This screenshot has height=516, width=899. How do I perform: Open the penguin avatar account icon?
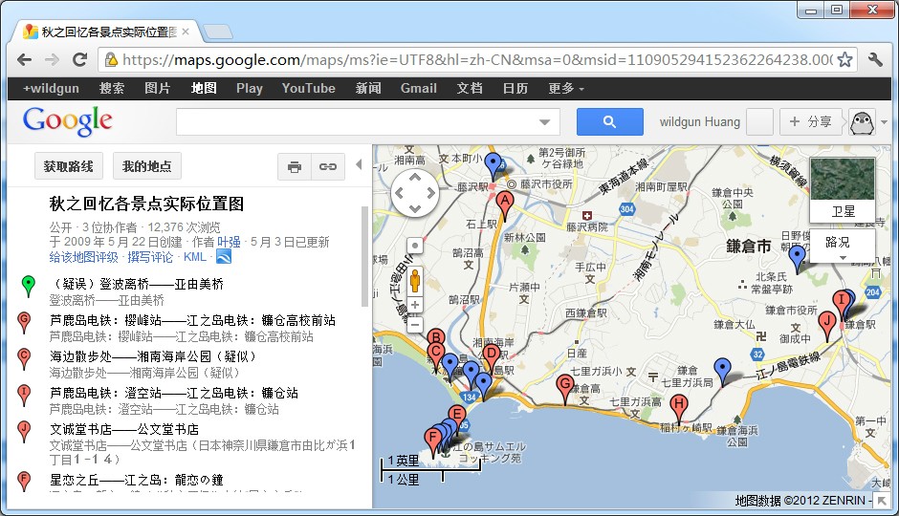[862, 122]
